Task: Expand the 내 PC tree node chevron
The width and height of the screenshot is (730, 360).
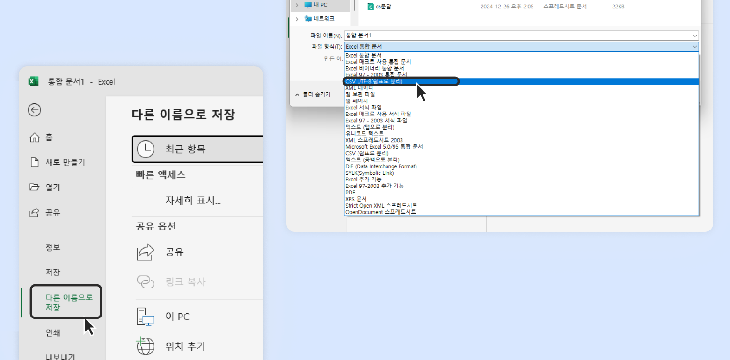Action: pos(297,5)
